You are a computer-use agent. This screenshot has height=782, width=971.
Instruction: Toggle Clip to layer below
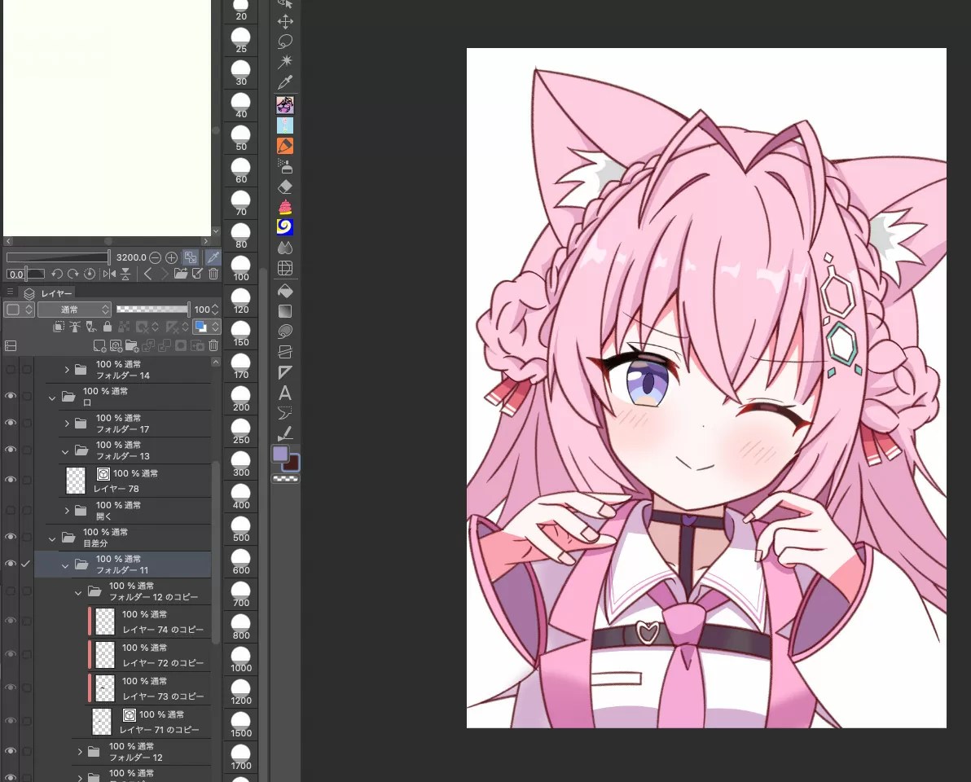point(59,327)
